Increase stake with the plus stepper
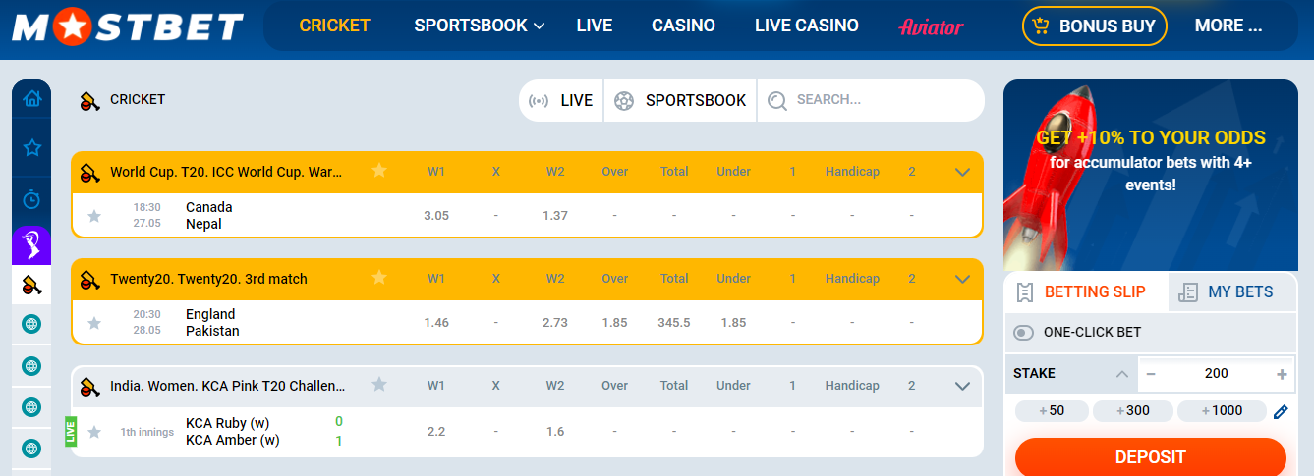Image resolution: width=1314 pixels, height=476 pixels. coord(1282,374)
